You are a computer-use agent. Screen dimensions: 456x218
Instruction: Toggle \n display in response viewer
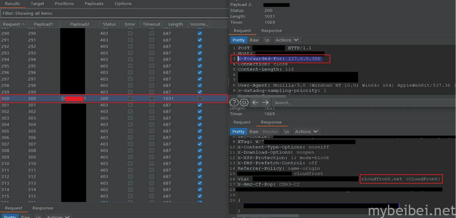point(286,132)
